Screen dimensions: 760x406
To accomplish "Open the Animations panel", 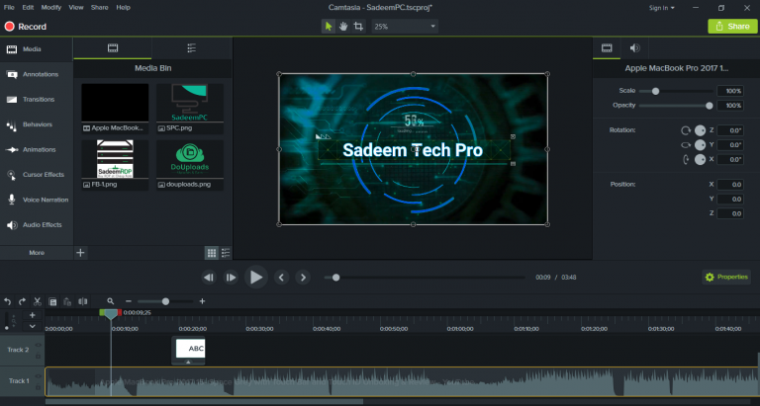I will [37, 149].
